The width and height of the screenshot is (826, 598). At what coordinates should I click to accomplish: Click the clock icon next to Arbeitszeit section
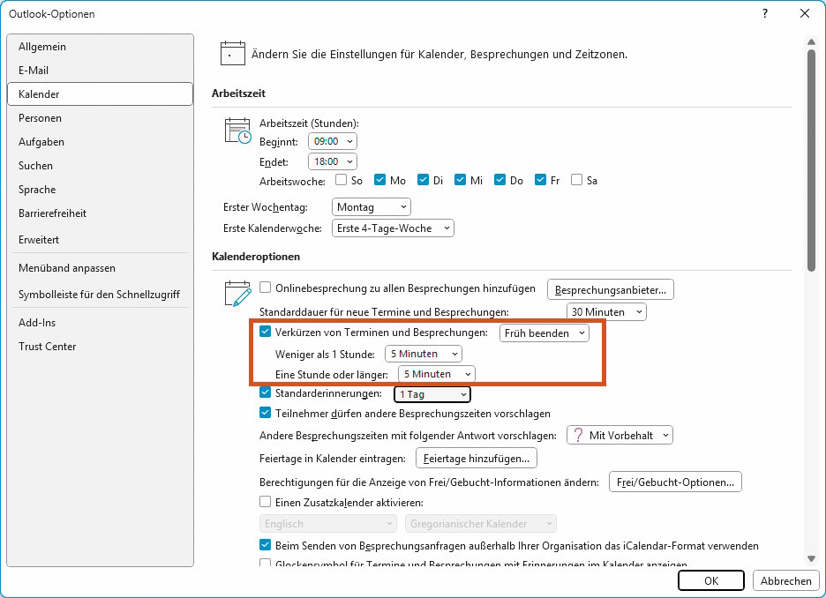(x=237, y=131)
